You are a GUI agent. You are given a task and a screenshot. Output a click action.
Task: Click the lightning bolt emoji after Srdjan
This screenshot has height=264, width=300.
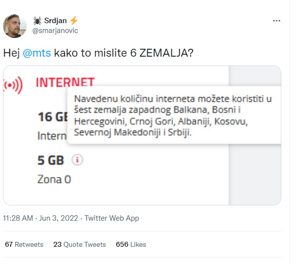(x=74, y=21)
